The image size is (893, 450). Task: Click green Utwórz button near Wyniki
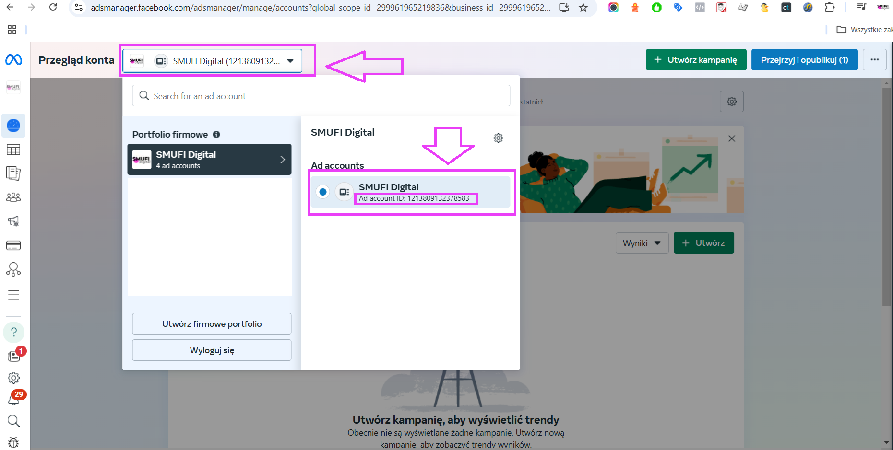tap(703, 243)
